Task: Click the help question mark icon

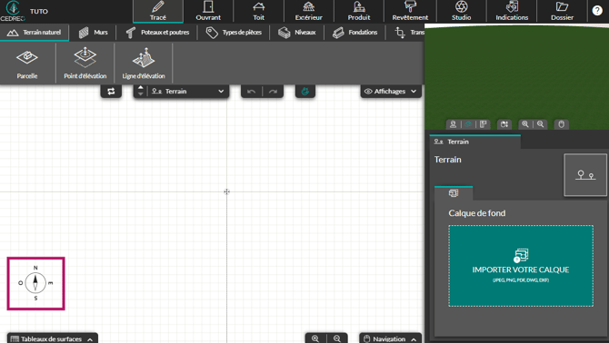Action: pyautogui.click(x=597, y=11)
